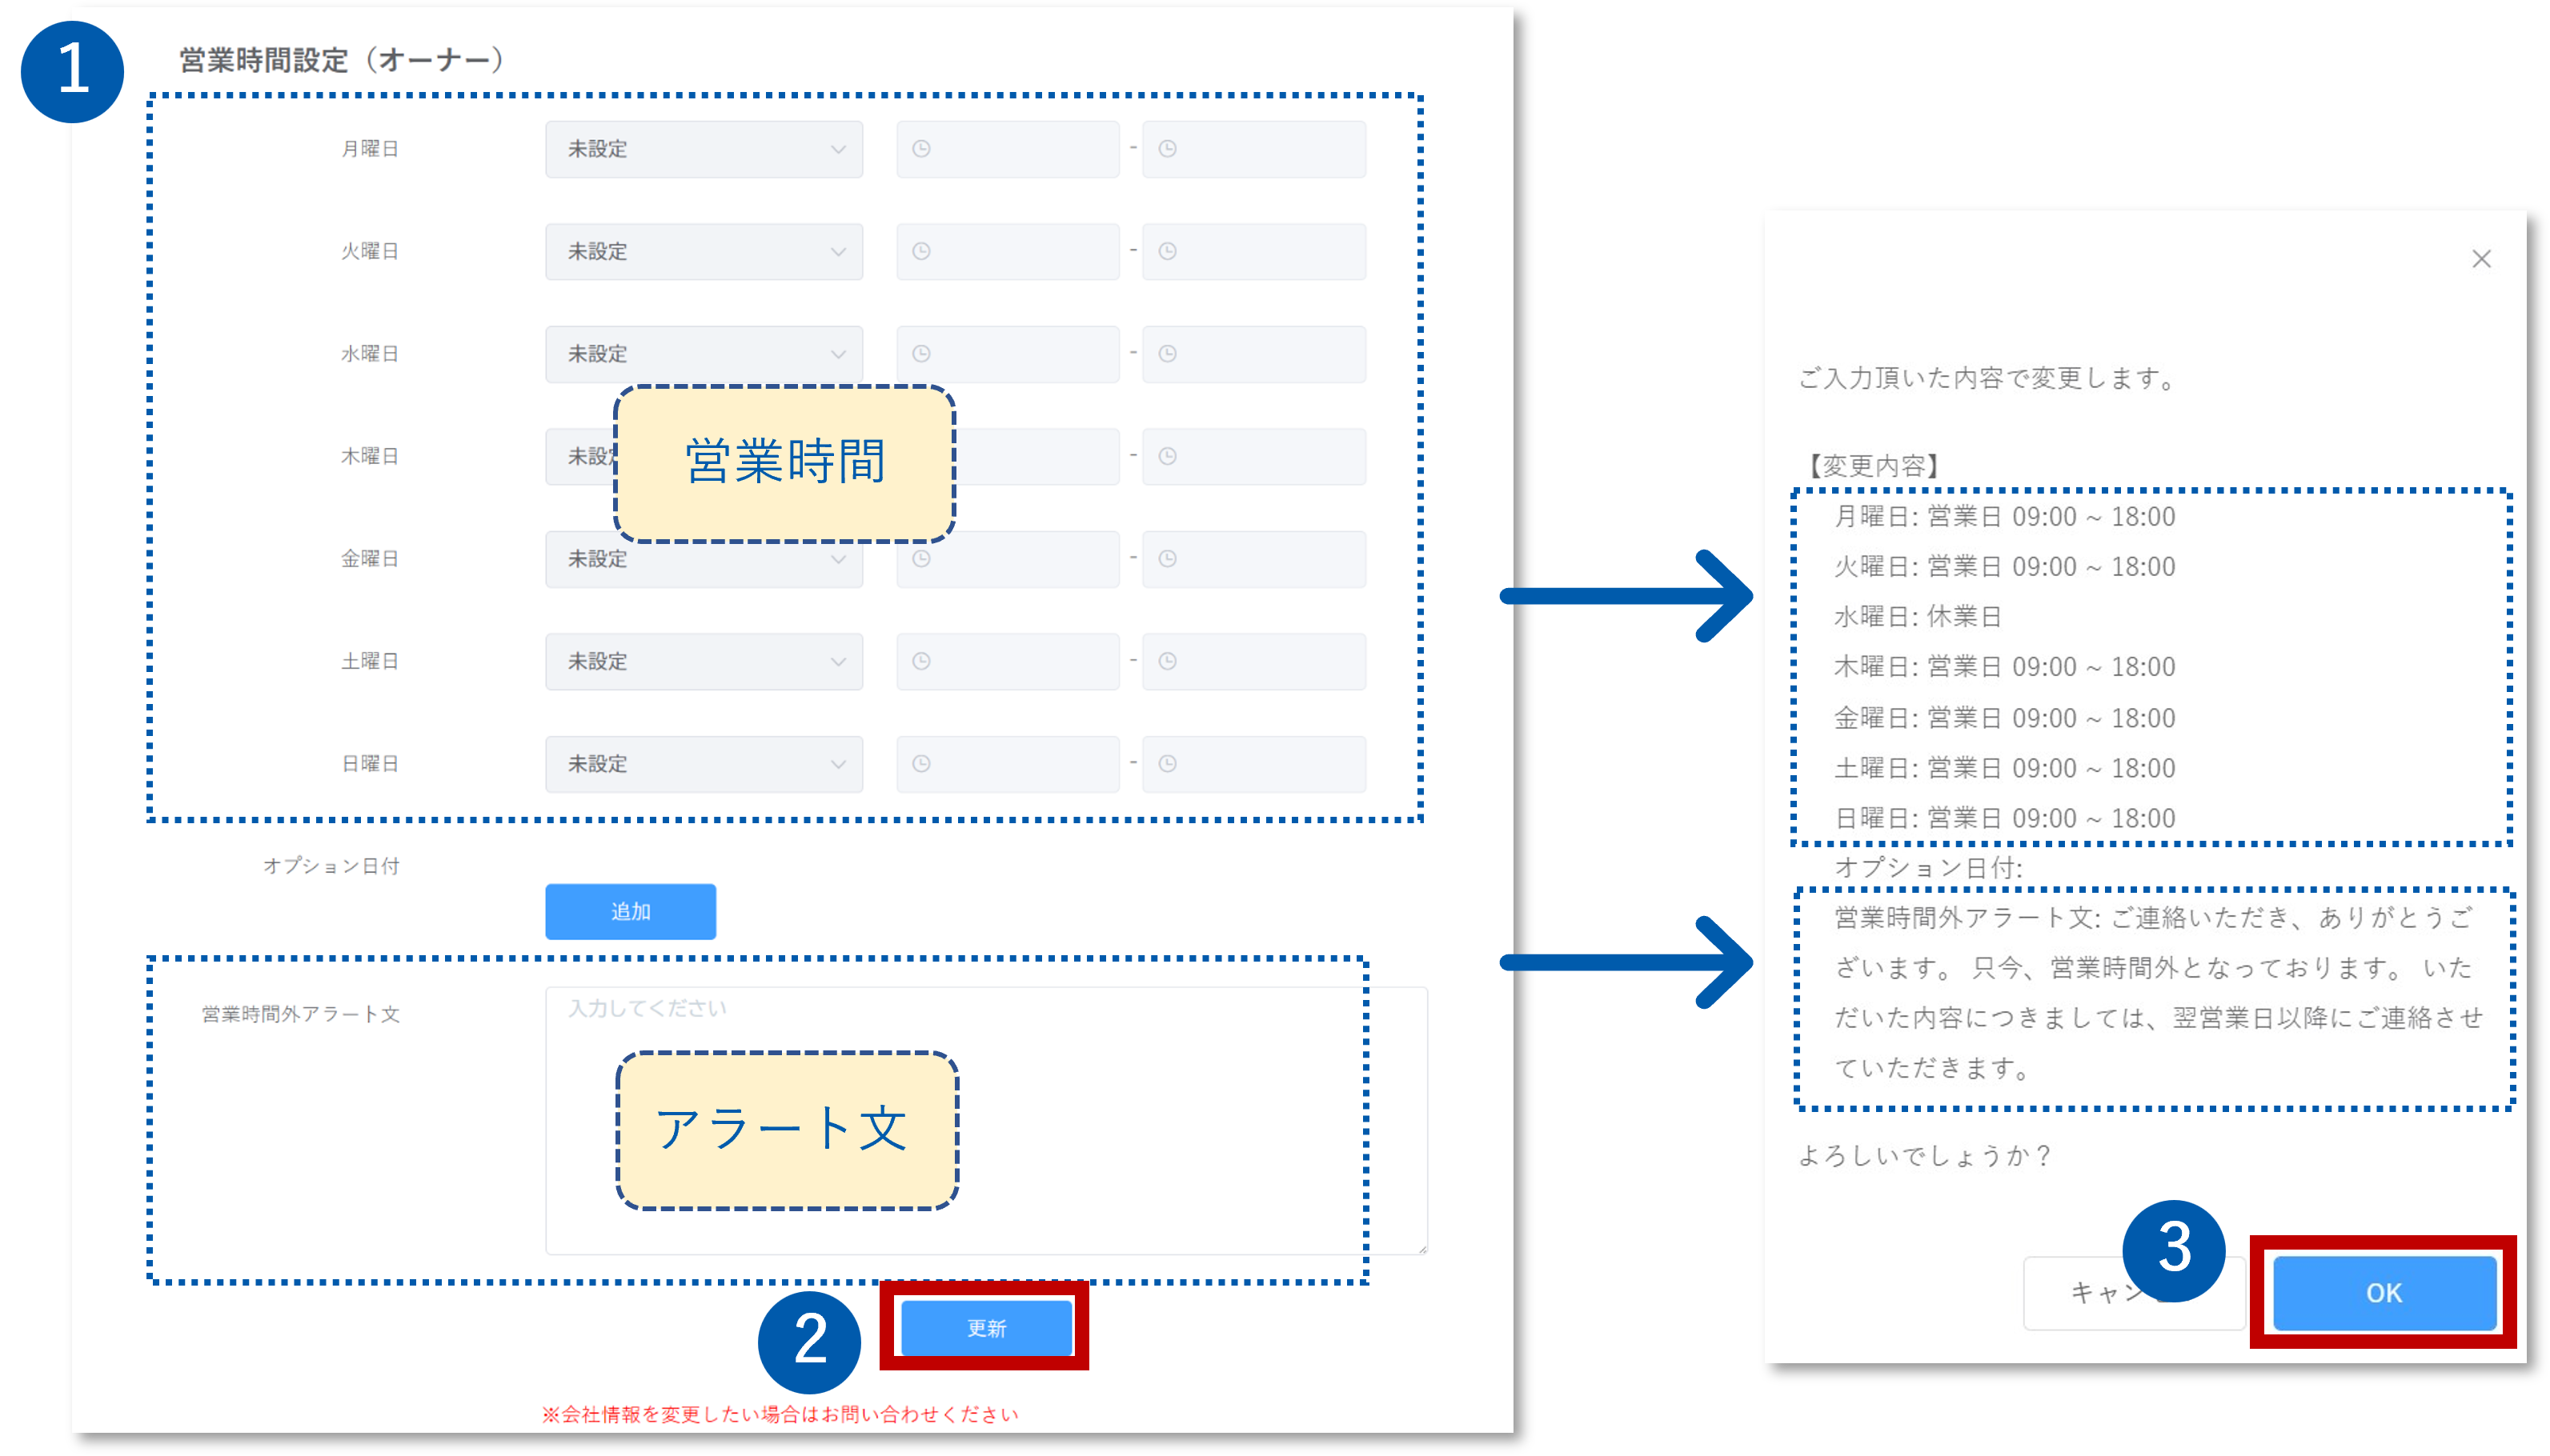Open the 未設定 dropdown for 月曜日

click(x=704, y=148)
